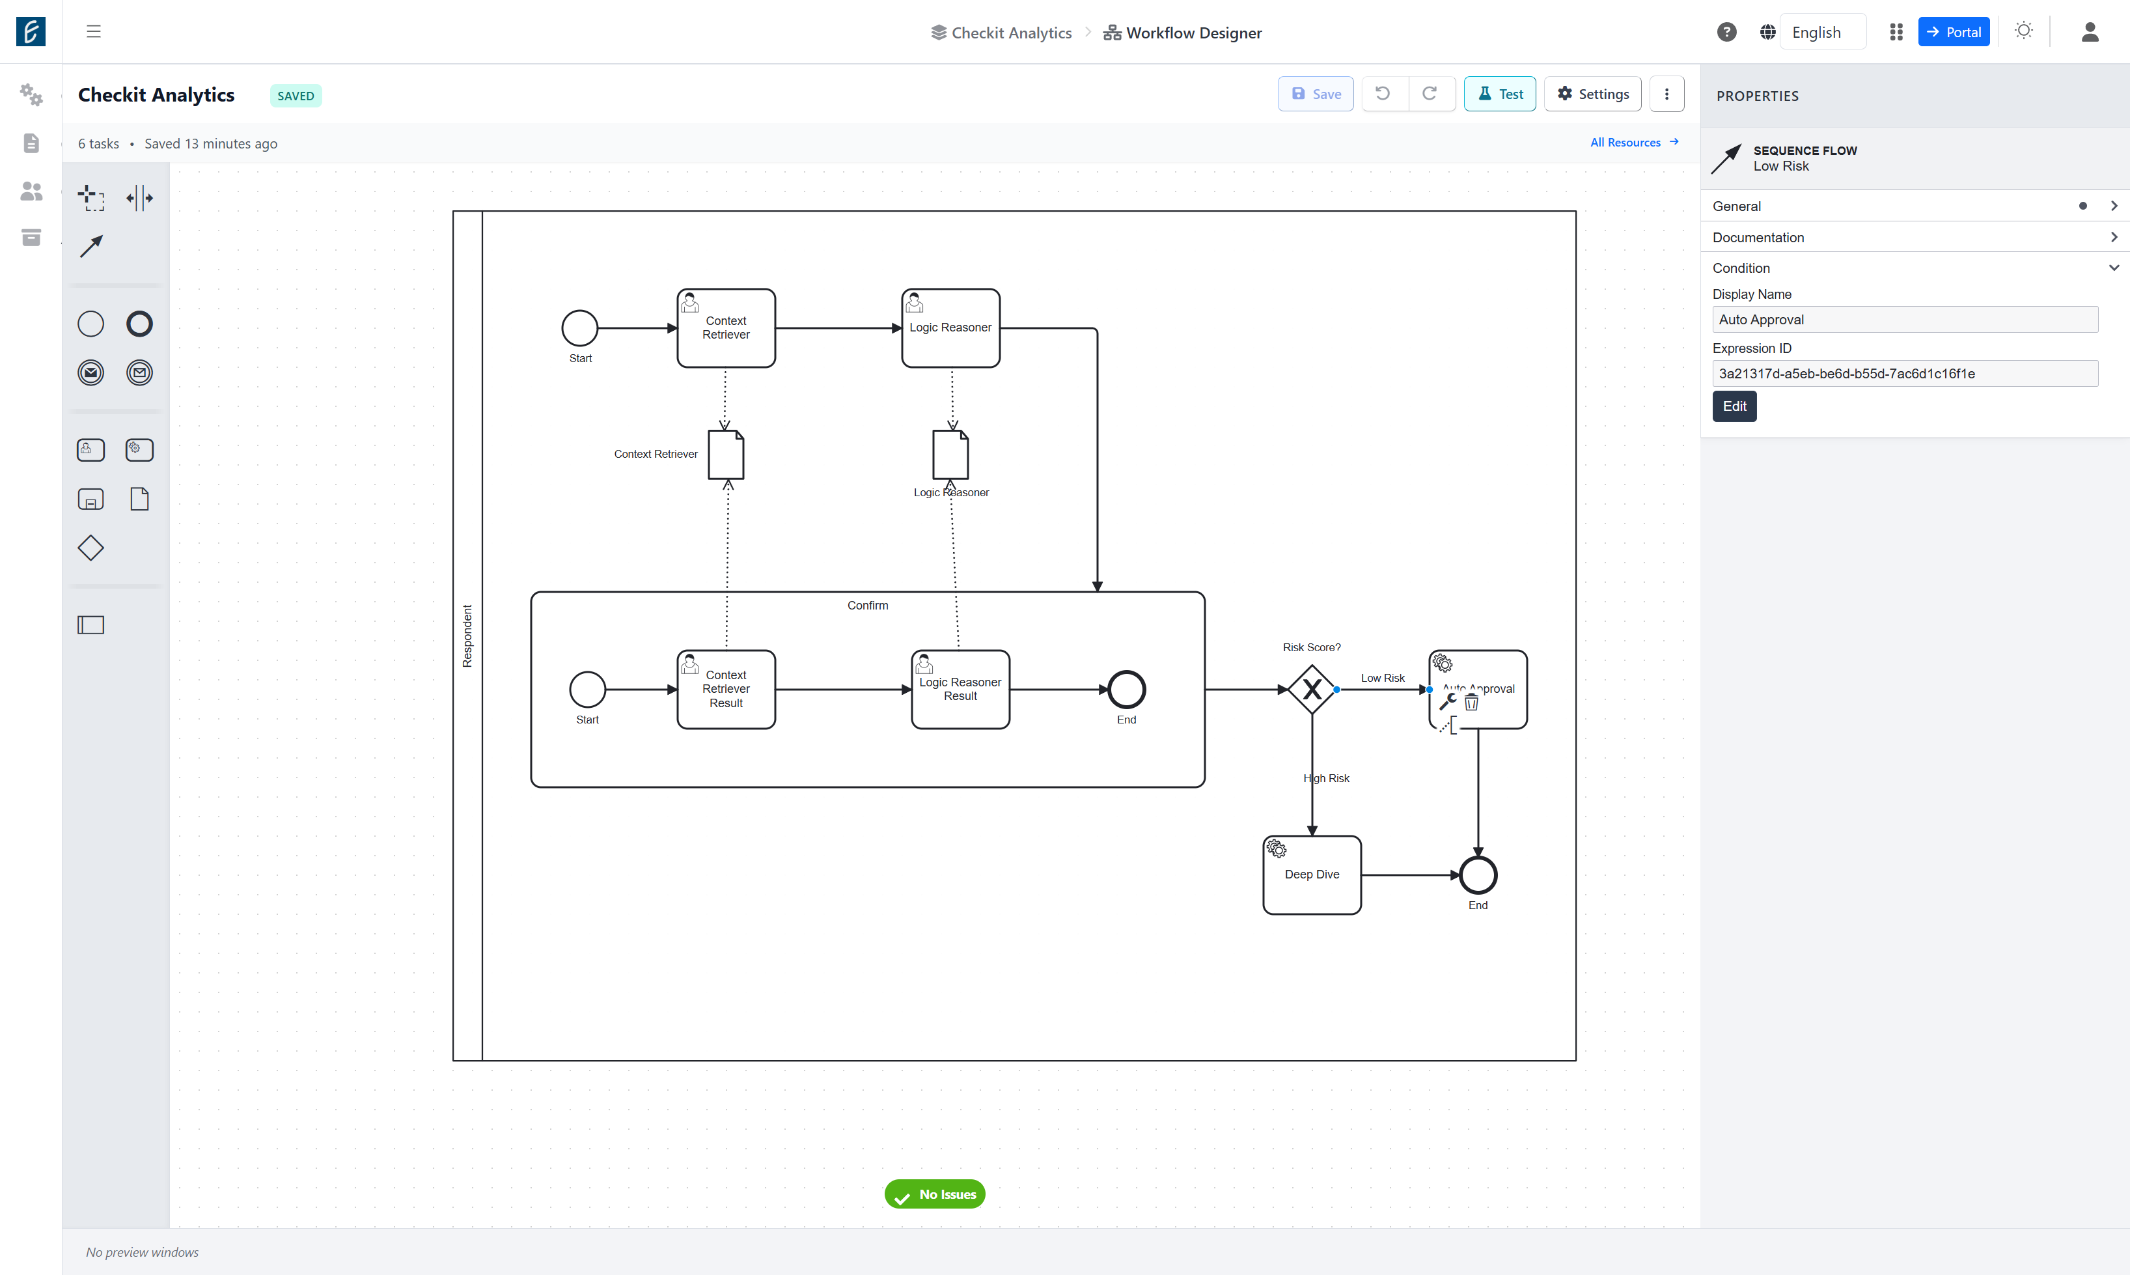Image resolution: width=2130 pixels, height=1275 pixels.
Task: Open the English language selector
Action: [x=1823, y=32]
